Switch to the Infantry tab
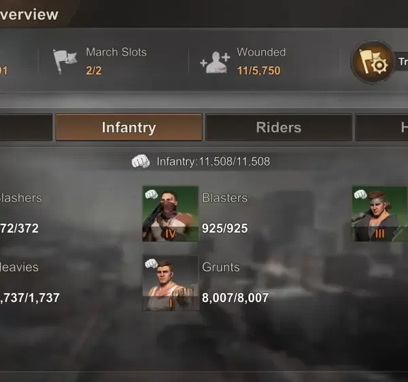This screenshot has width=408, height=382. coord(129,128)
